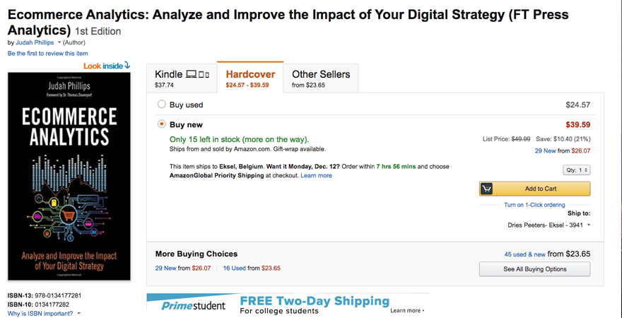622x318 pixels.
Task: Turn on 1-Click ordering
Action: (x=534, y=205)
